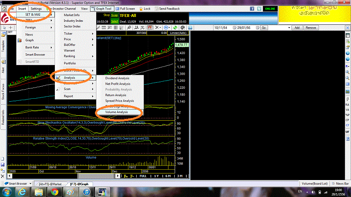
Task: Open Internet Explorer from the taskbar
Action: (22, 192)
